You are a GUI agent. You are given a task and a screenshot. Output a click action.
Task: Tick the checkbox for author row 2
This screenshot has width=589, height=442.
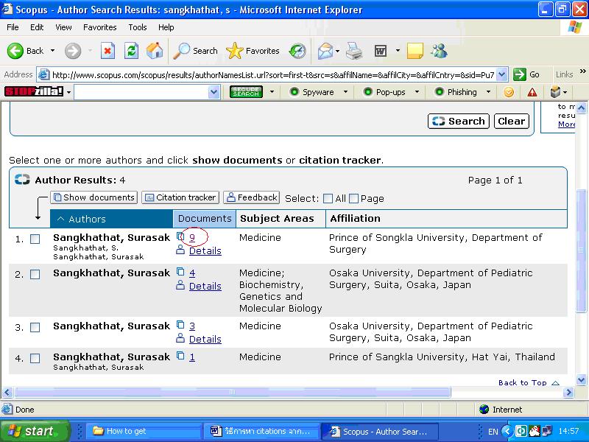[35, 274]
